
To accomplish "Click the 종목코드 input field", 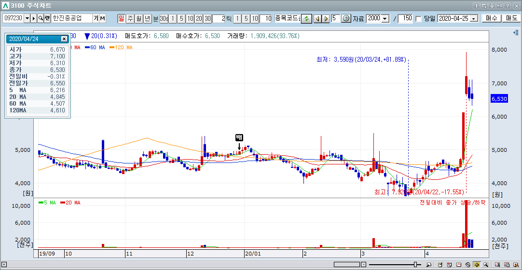I will (288, 19).
